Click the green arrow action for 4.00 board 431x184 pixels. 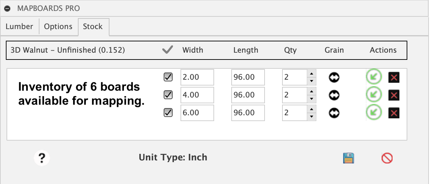[x=374, y=94]
